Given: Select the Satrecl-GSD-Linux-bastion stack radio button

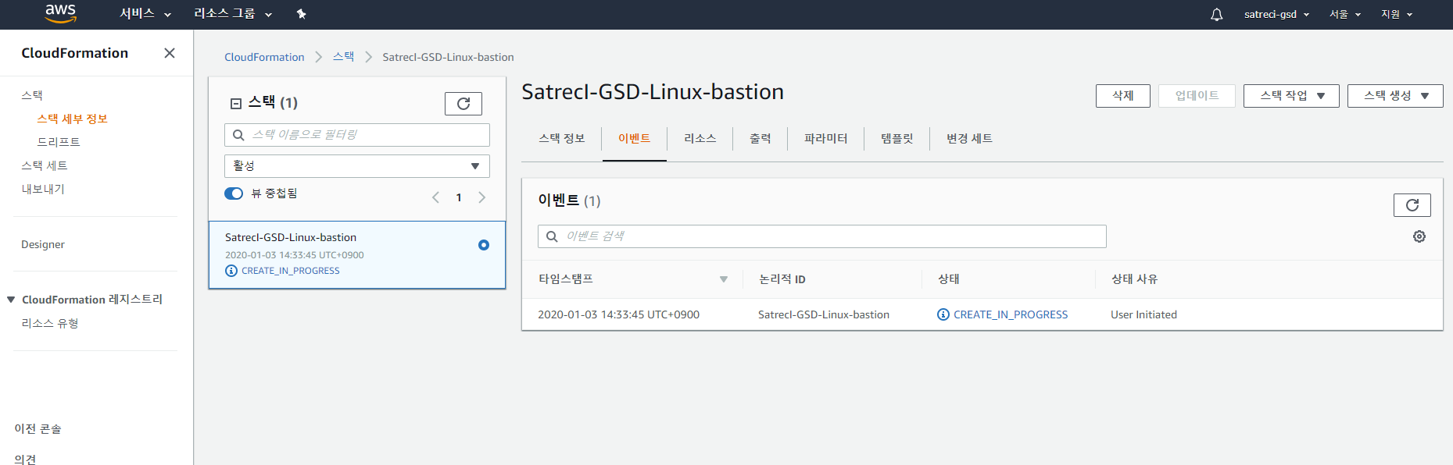Looking at the screenshot, I should [483, 245].
